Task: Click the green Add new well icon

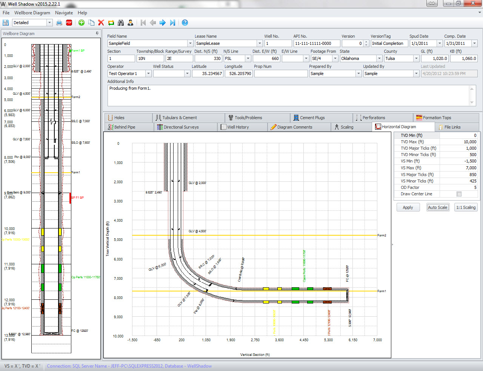Action: click(x=82, y=23)
